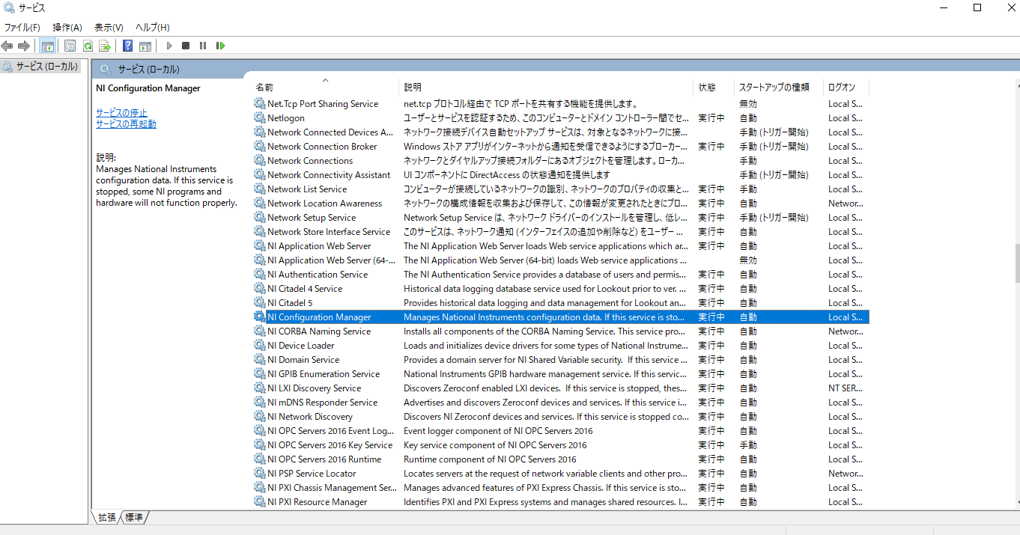Select the NI OPC Servers 2016 Key Service name

pyautogui.click(x=330, y=444)
